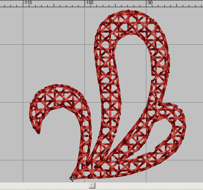Click scrollbar track right of the thumb
Image resolution: width=203 pixels, height=190 pixels.
[149, 185]
